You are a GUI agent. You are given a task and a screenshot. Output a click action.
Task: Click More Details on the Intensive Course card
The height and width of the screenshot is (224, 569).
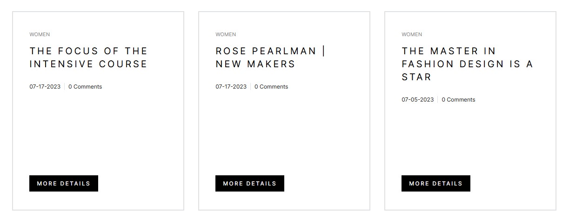tap(64, 183)
